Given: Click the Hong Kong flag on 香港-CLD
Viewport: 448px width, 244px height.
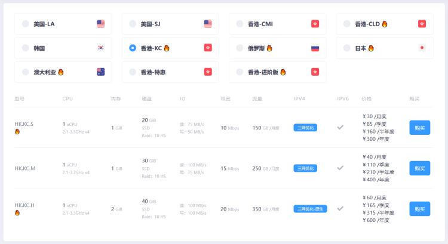Looking at the screenshot, I should 422,24.
